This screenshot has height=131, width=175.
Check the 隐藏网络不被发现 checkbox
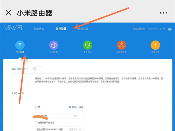click(x=36, y=123)
